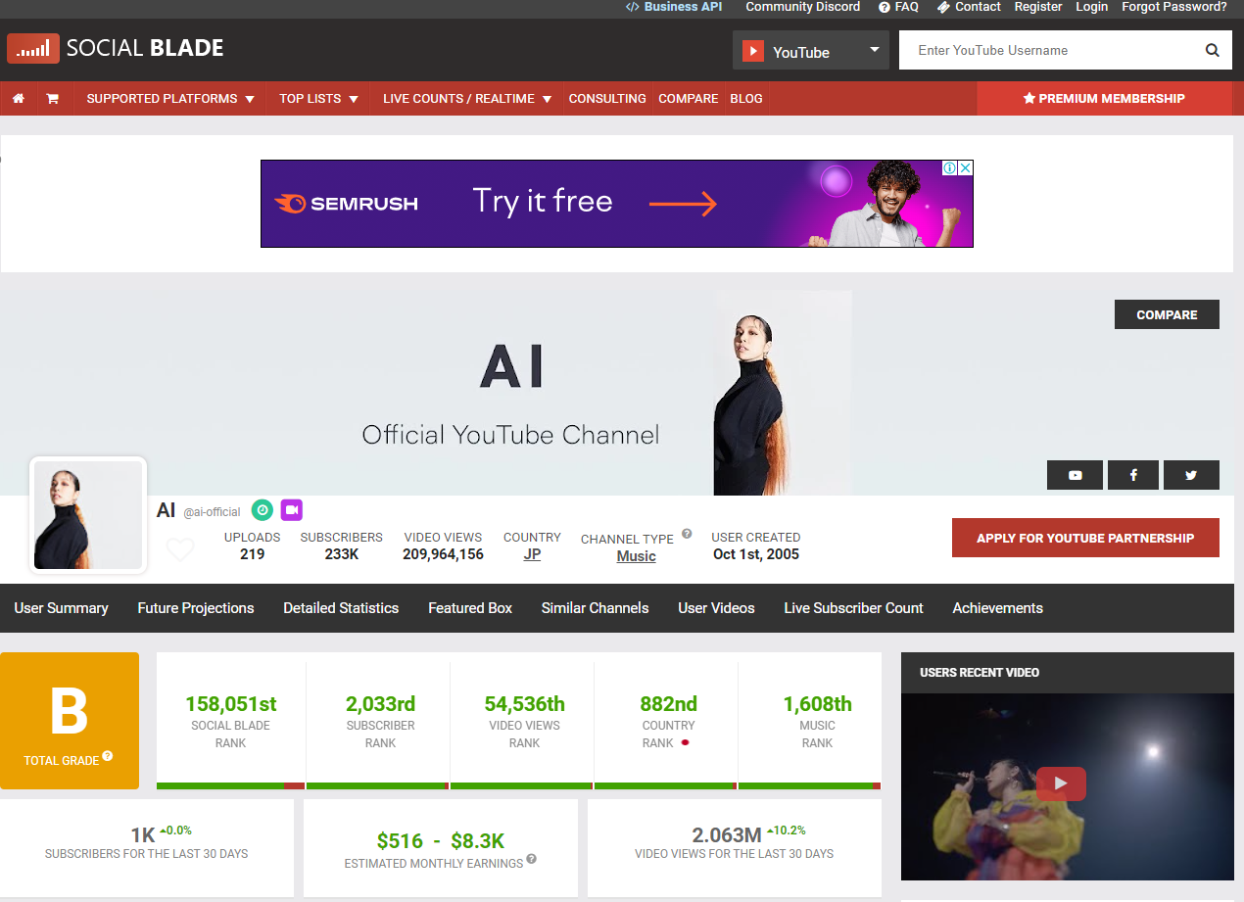Click the search magnifier icon
The width and height of the screenshot is (1244, 902).
[x=1212, y=50]
